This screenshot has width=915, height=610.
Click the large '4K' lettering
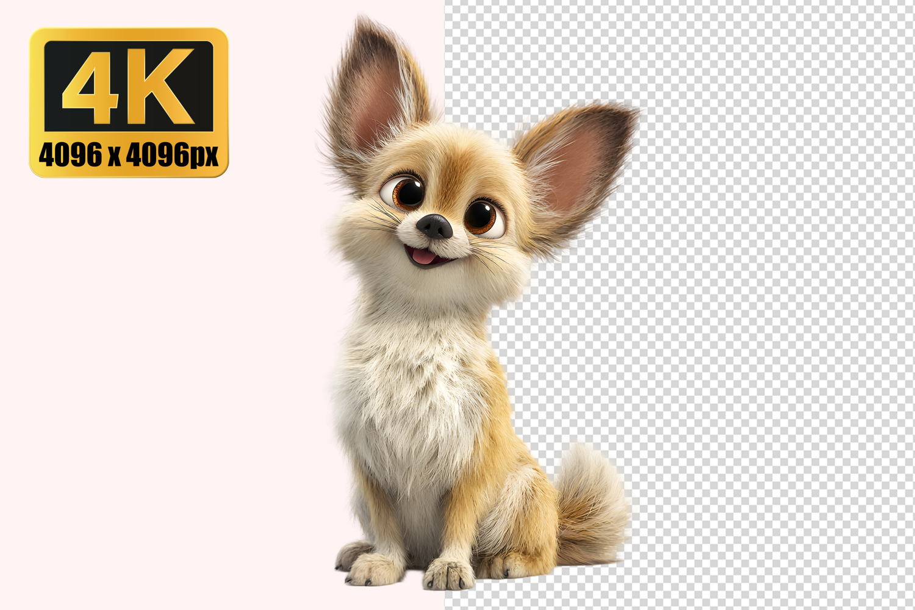coord(128,87)
